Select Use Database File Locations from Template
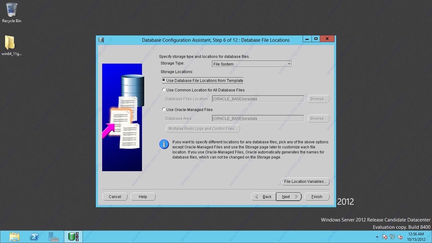Viewport: 432px width, 243px height. (x=203, y=80)
